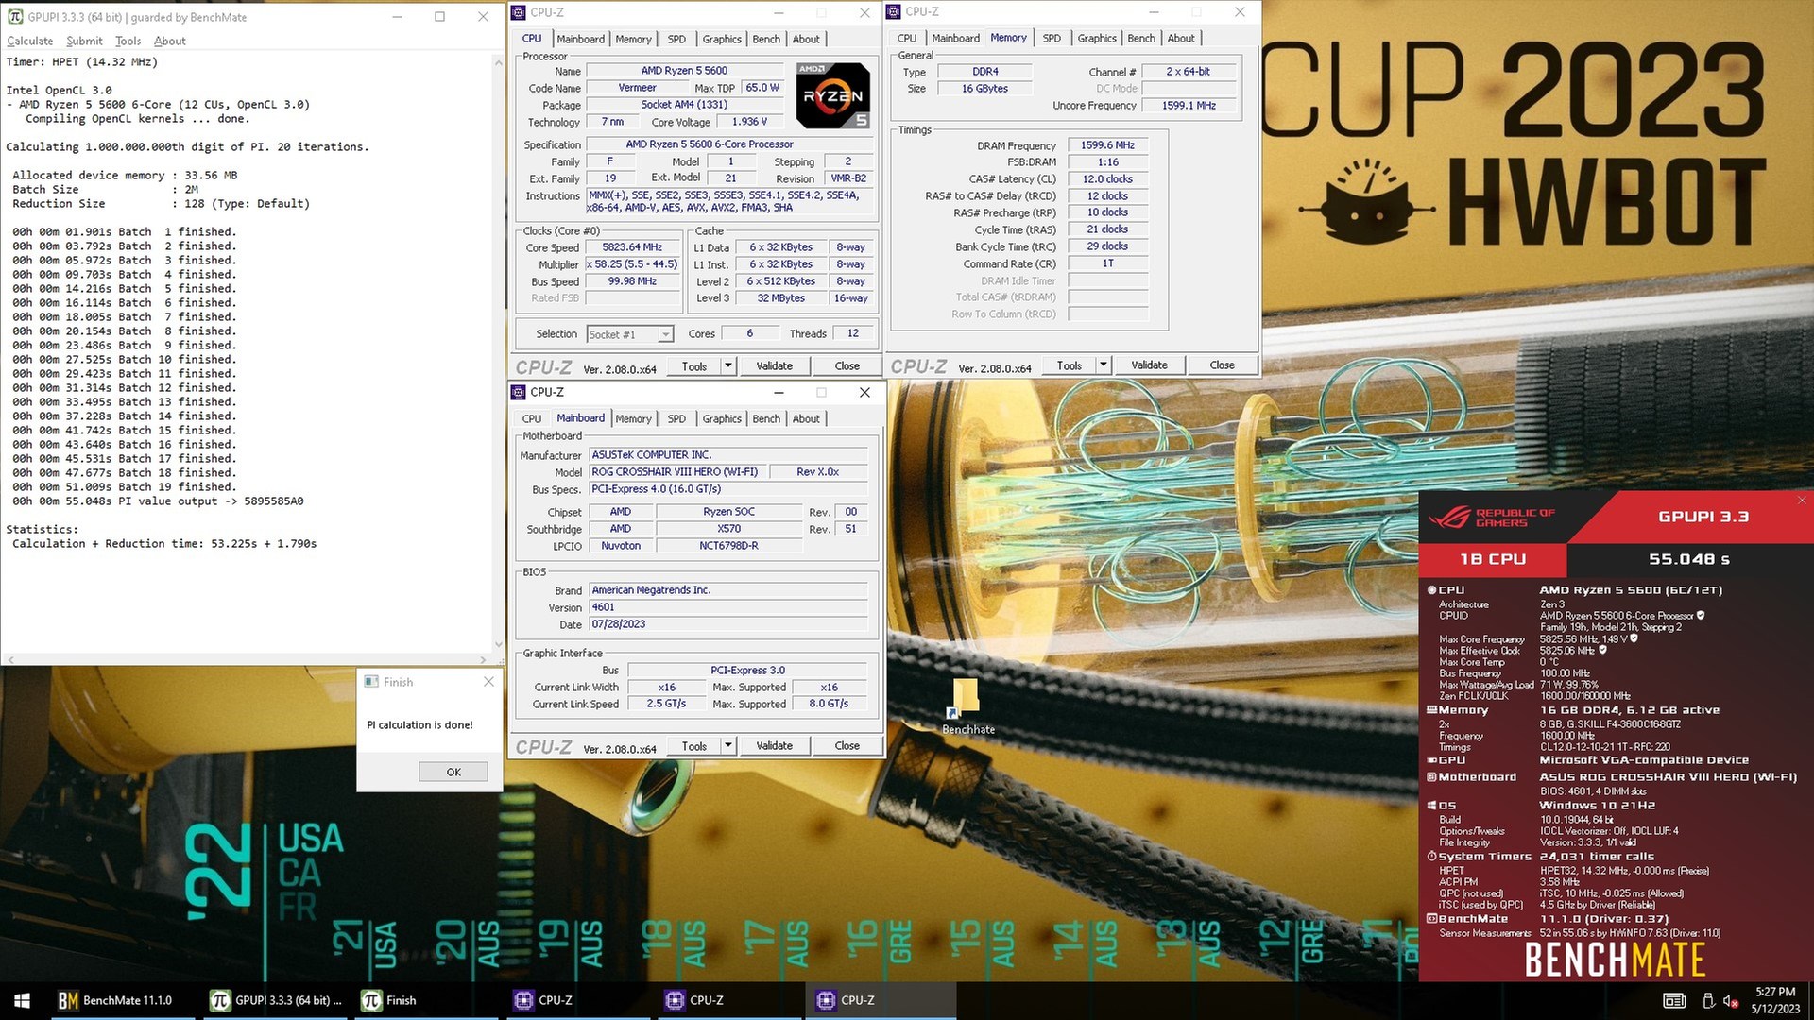Click the GPUPI horizontal scrollbar right arrow
1814x1020 pixels.
coord(484,659)
